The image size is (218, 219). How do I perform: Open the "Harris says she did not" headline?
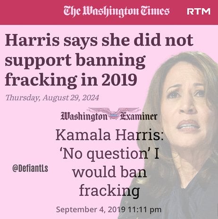click(x=99, y=40)
